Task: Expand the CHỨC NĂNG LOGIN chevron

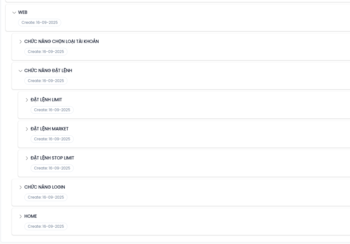Action: pos(21,187)
